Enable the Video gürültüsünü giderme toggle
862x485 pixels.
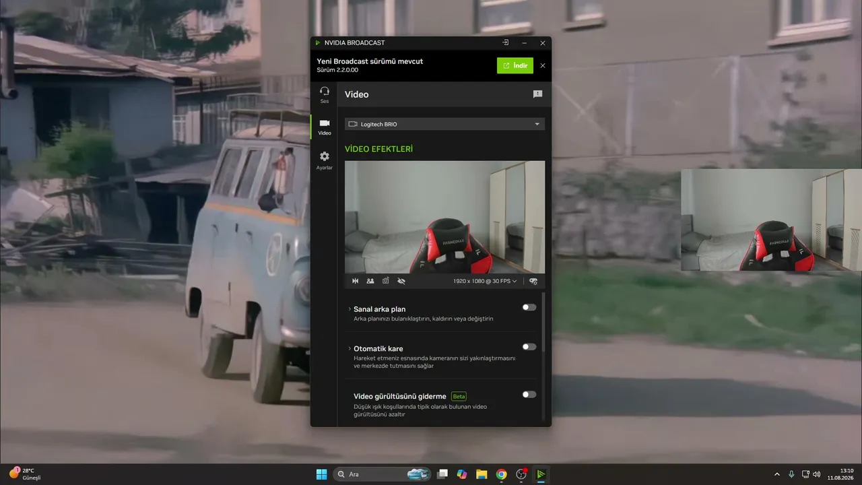tap(529, 394)
